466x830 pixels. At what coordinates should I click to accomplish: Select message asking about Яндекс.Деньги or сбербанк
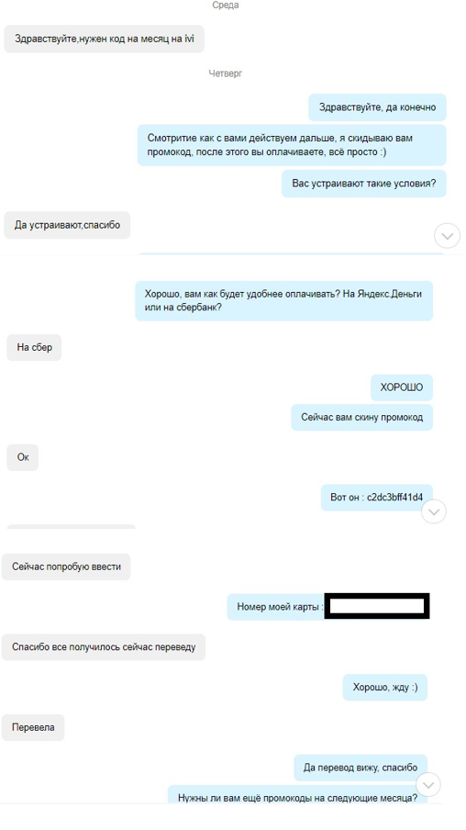click(284, 300)
